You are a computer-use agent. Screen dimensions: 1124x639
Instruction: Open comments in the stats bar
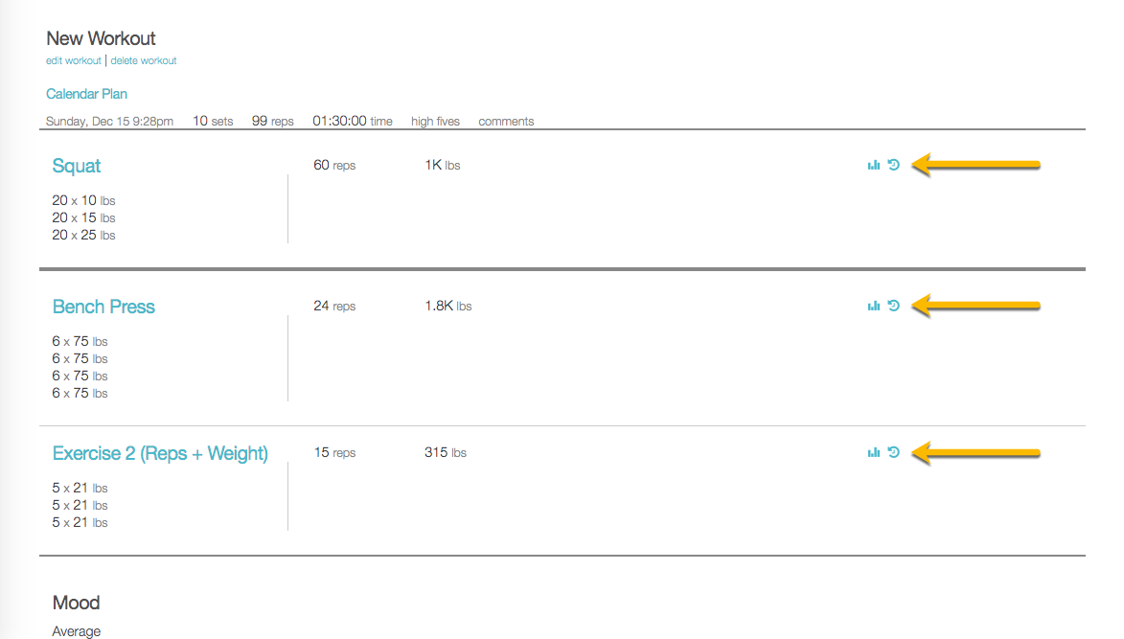pyautogui.click(x=506, y=122)
